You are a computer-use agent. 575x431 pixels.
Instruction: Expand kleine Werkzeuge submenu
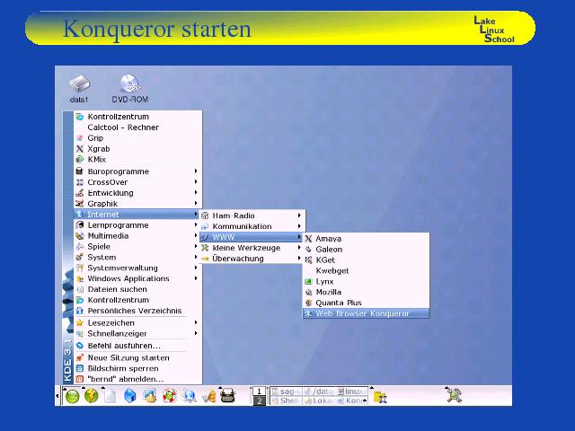click(252, 248)
